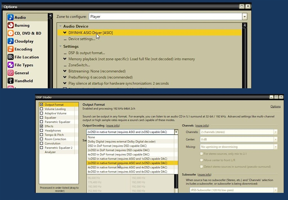The width and height of the screenshot is (288, 200).
Task: Click the Options settings panel scrollbar
Action: click(x=244, y=55)
